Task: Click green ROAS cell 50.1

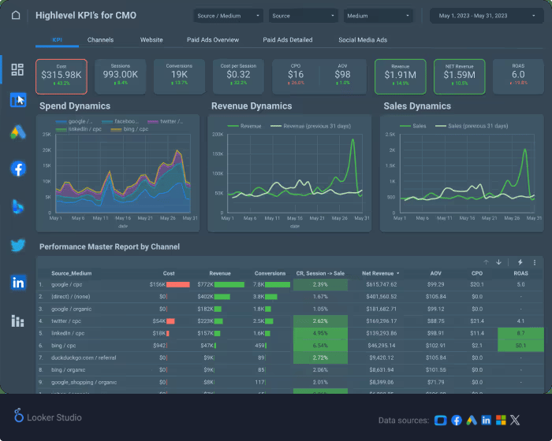Action: (520, 346)
